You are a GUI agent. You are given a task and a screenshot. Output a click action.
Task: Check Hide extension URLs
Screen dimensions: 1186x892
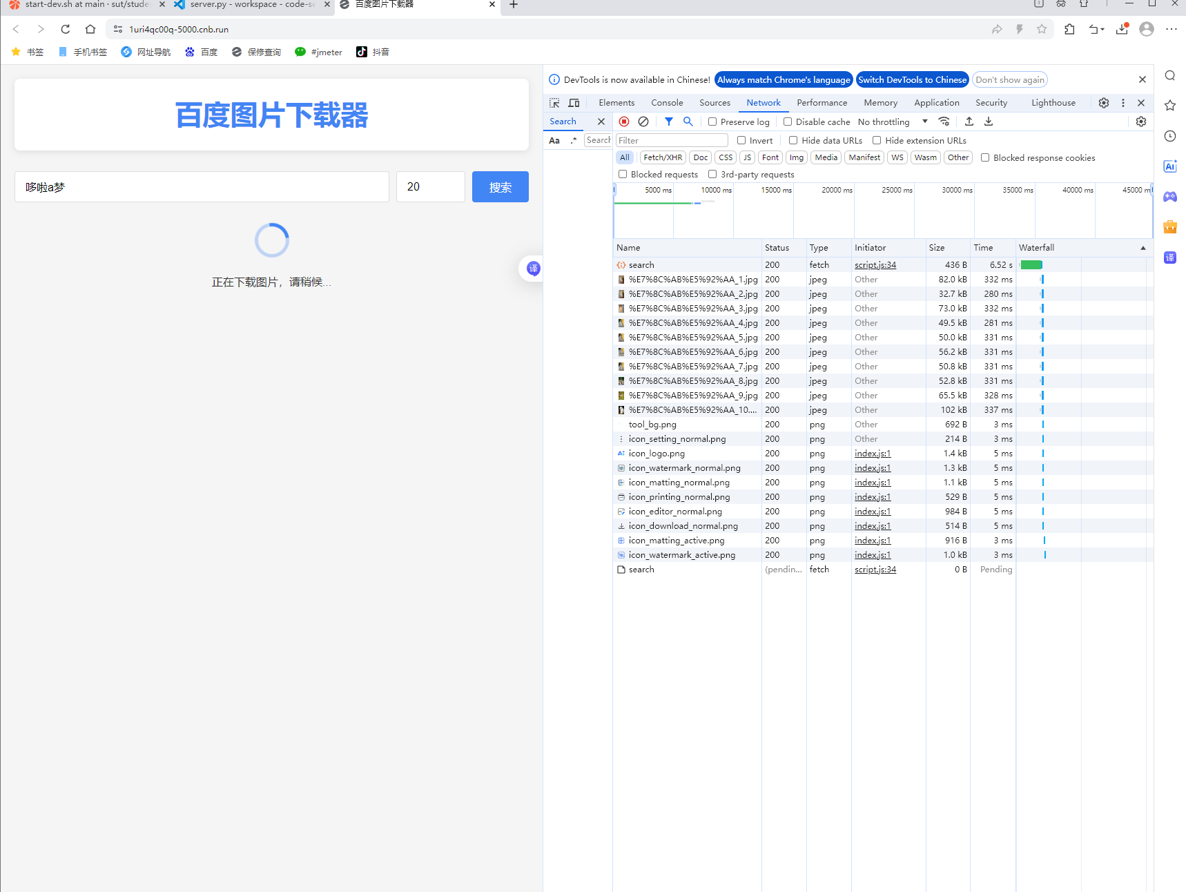pyautogui.click(x=877, y=140)
